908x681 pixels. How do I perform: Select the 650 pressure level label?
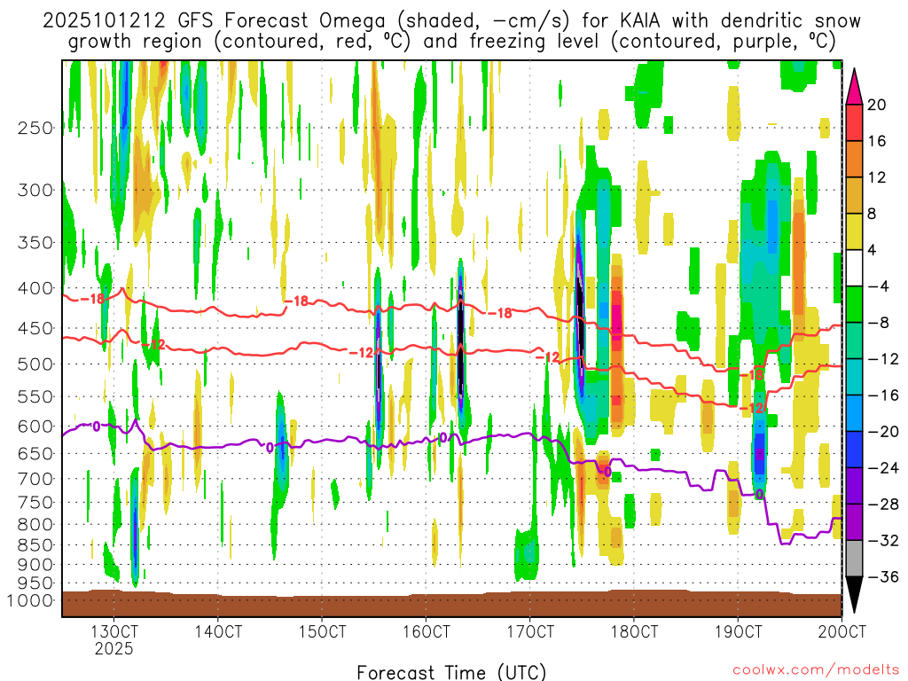(x=35, y=453)
